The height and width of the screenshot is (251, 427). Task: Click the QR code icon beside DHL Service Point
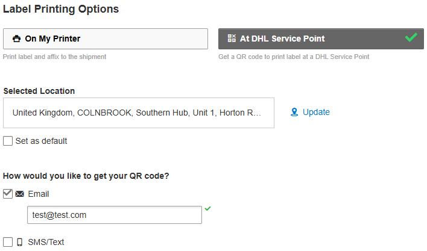click(232, 39)
